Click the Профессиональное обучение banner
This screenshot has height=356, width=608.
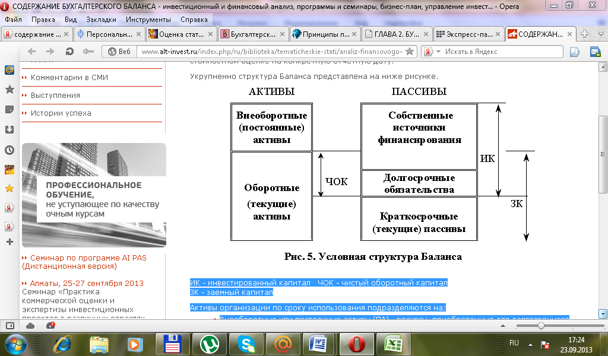coord(94,195)
